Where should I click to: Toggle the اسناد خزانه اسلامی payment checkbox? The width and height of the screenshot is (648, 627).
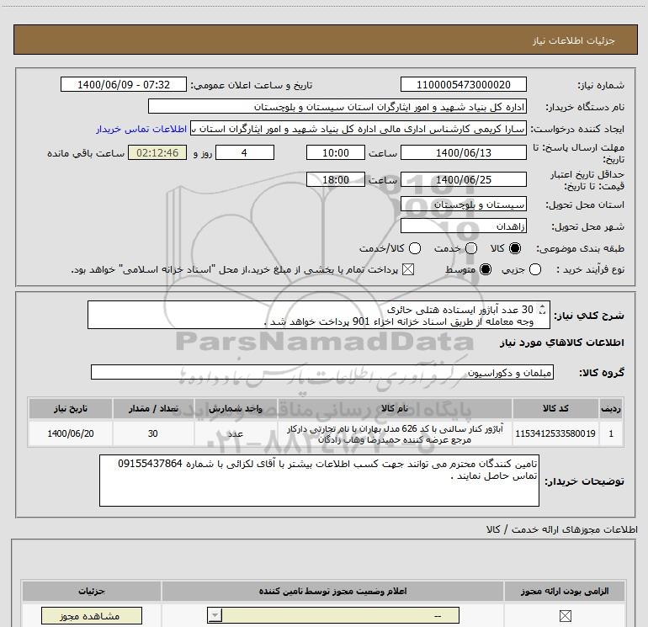408,269
